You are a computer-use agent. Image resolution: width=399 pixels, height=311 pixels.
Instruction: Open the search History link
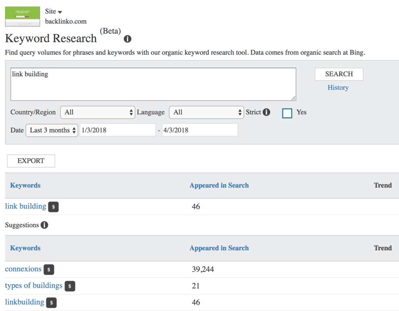click(338, 88)
